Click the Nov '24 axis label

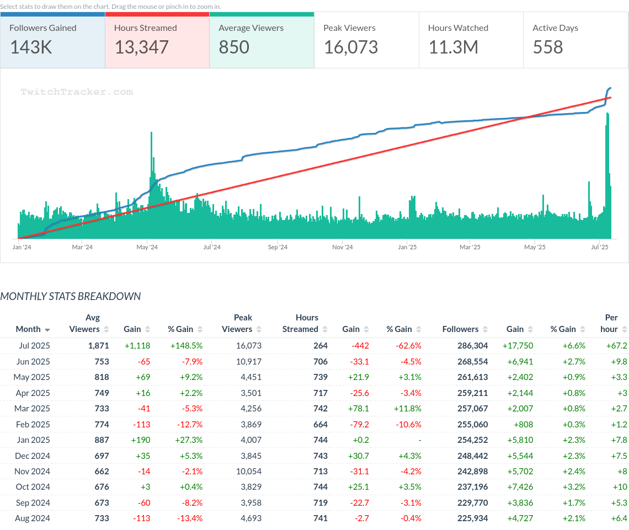343,247
